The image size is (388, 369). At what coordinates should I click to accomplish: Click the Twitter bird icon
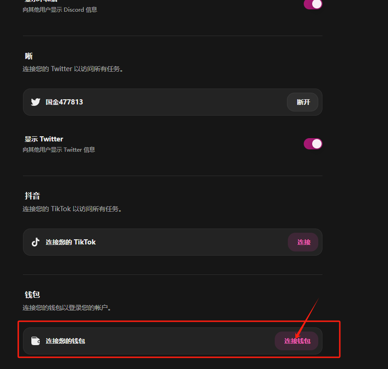point(36,102)
